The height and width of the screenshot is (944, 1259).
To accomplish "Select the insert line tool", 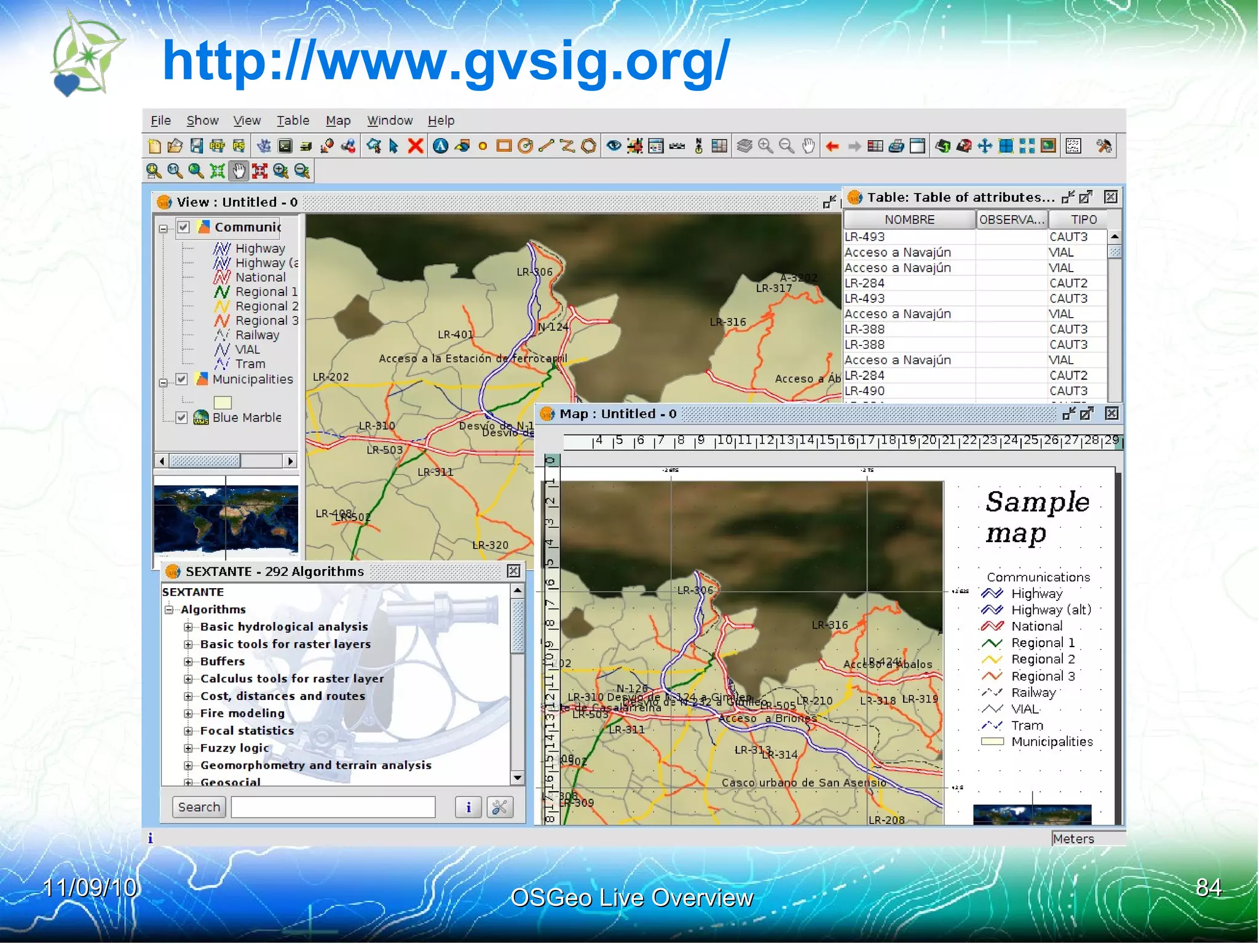I will tap(546, 146).
